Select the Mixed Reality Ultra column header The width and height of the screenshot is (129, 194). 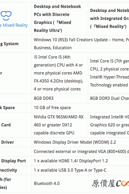tap(60, 18)
